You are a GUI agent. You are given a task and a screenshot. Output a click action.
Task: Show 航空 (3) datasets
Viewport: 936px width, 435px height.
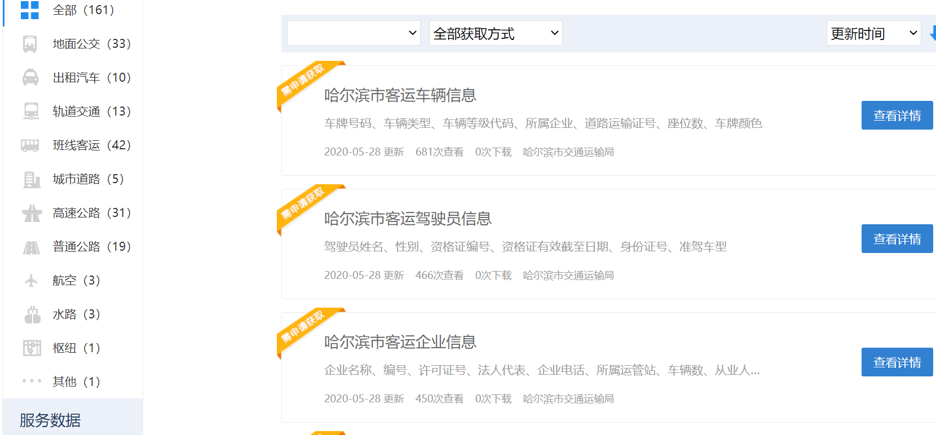(x=76, y=281)
